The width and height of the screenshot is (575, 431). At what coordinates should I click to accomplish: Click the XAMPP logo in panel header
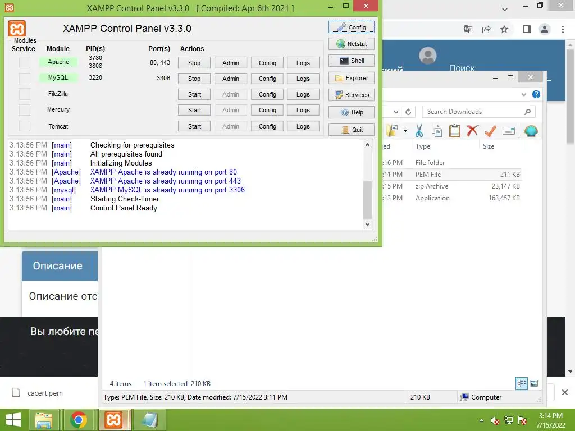coord(17,29)
